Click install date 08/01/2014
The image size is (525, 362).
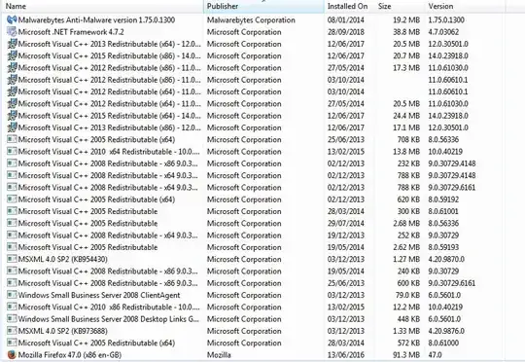(346, 19)
